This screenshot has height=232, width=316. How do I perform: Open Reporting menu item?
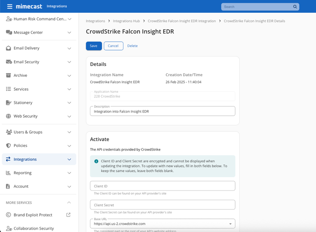pos(39,173)
